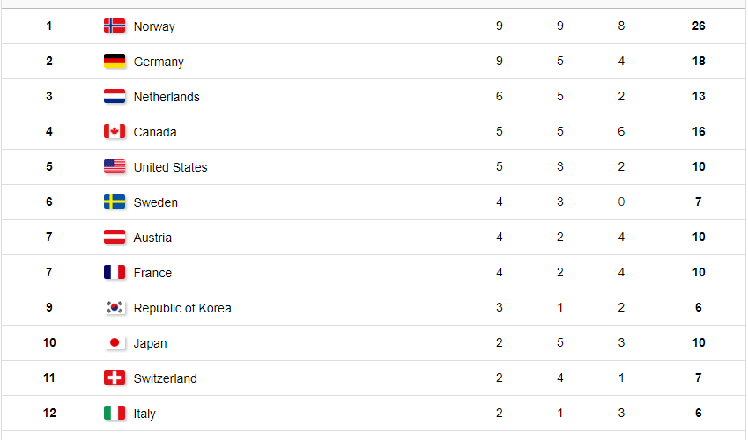
Task: Click the Republic of Korea flag
Action: [115, 307]
